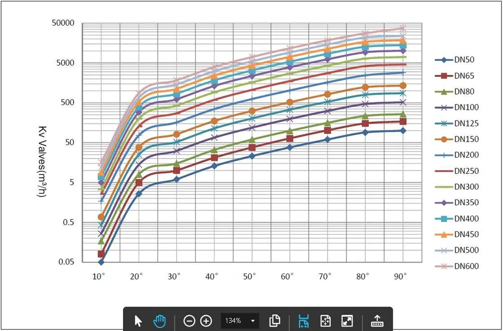Click the zoom out icon
The height and width of the screenshot is (331, 503).
tap(190, 321)
